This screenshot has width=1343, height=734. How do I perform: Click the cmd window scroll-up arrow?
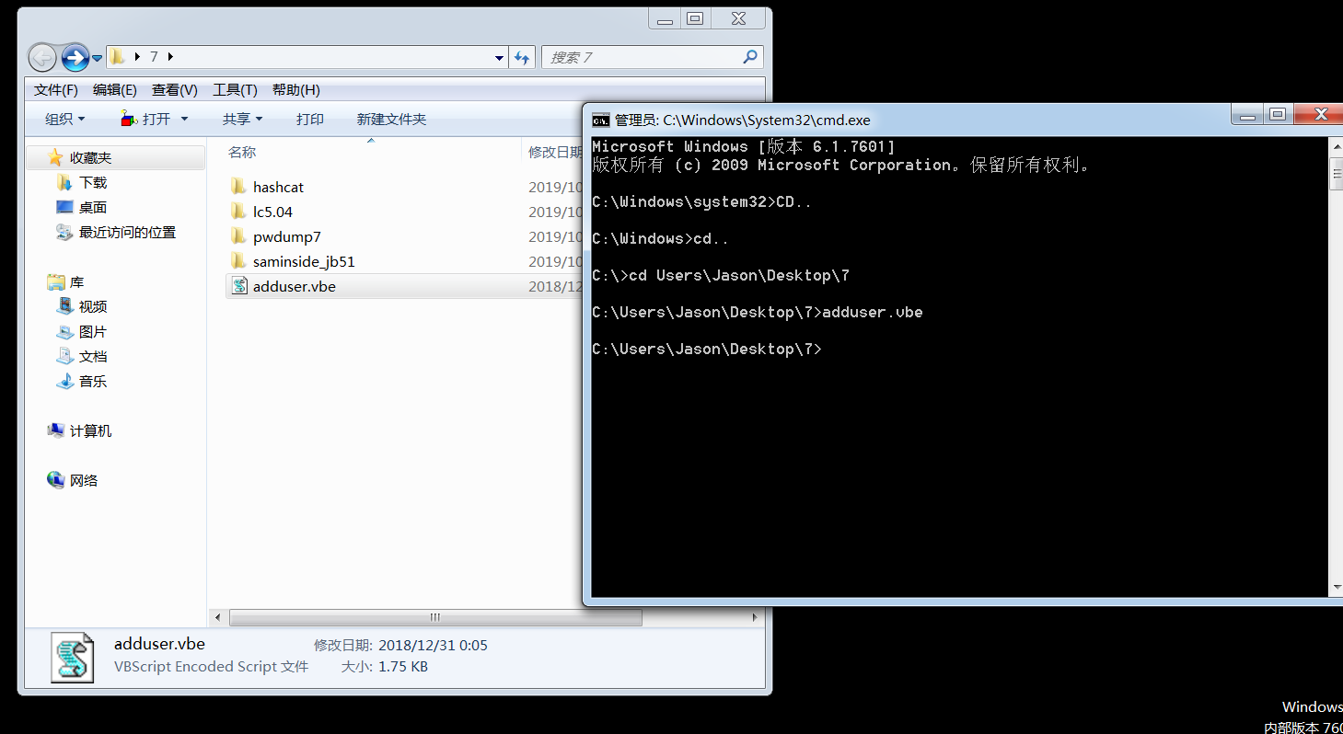click(x=1337, y=147)
